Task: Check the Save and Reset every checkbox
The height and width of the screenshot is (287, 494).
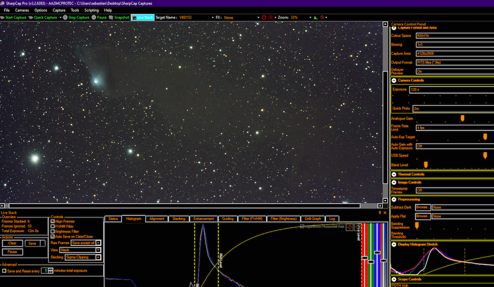Action: coord(4,271)
